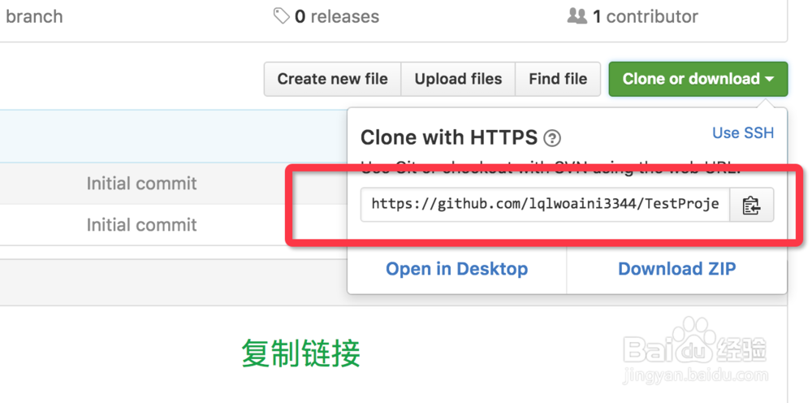Click the help question mark beside Clone with HTTPS
Viewport: 812px width, 403px height.
click(552, 138)
